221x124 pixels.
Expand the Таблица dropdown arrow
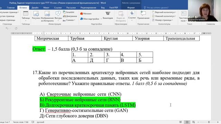tap(26, 21)
